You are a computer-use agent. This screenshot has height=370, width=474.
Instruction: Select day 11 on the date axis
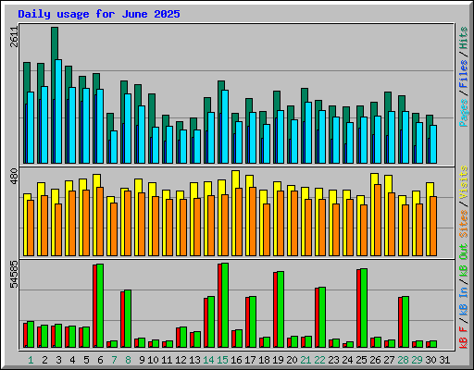(x=167, y=360)
